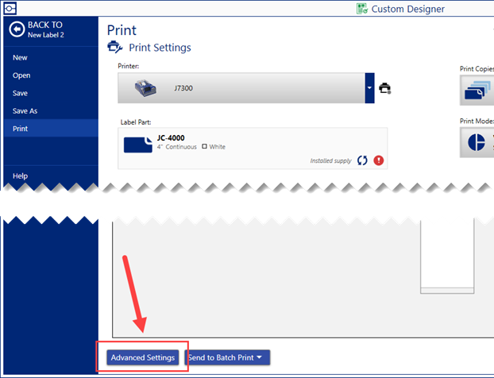
Task: Click the JC-4000 label part name
Action: pyautogui.click(x=171, y=138)
